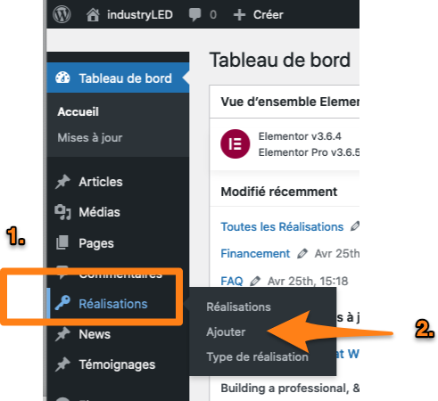Open the Financement link
Image resolution: width=438 pixels, height=401 pixels.
(255, 254)
